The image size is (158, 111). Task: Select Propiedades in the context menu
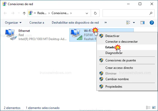coord(114,87)
